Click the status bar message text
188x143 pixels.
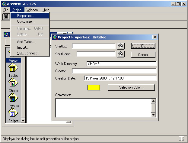click(41, 139)
